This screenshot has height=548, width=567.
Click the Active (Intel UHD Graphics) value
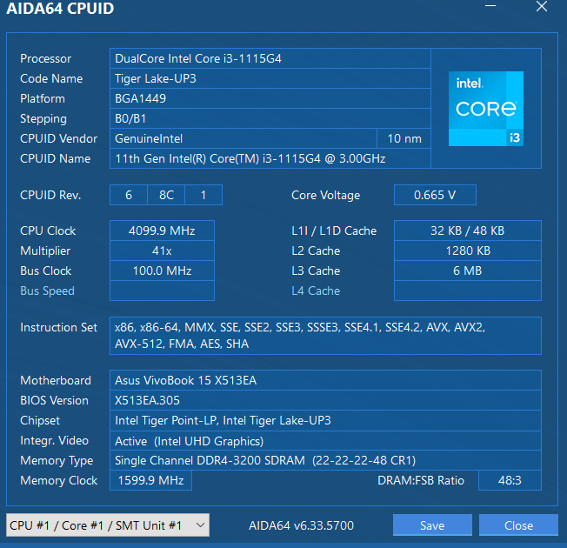tap(325, 441)
